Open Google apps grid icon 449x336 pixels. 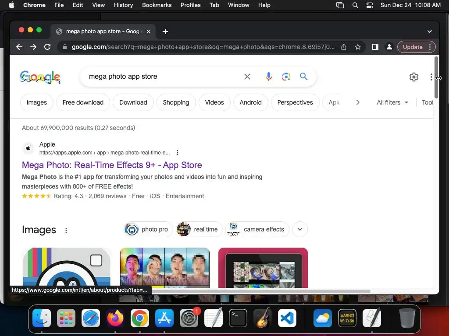coord(431,77)
